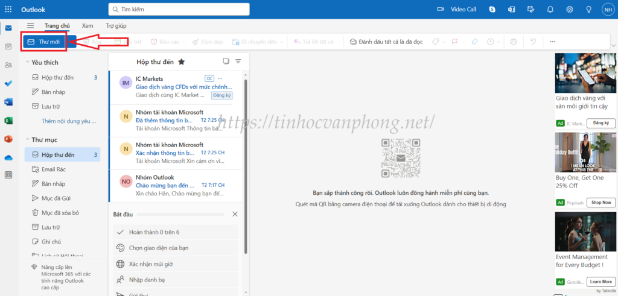The width and height of the screenshot is (618, 296).
Task: Open message list filter icon
Action: [238, 61]
